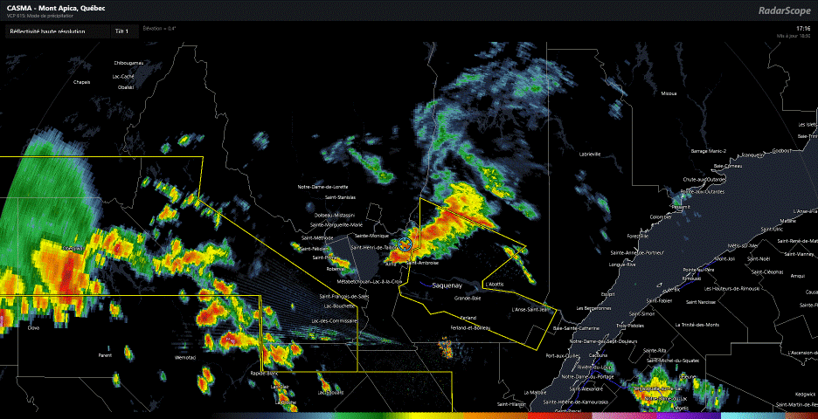Open the Tilt 1 elevation selector
The image size is (818, 419).
coord(121,31)
